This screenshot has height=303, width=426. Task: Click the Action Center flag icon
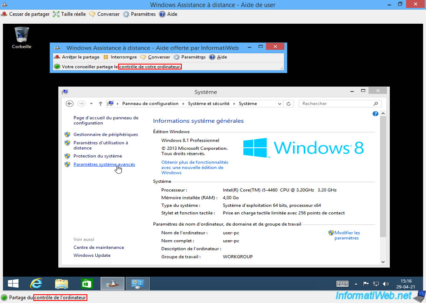click(366, 284)
